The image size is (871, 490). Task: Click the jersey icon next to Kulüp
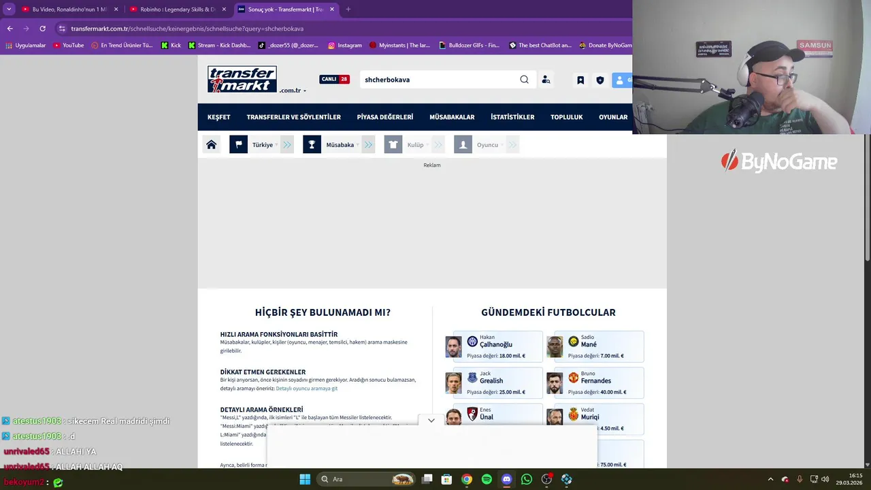coord(393,144)
